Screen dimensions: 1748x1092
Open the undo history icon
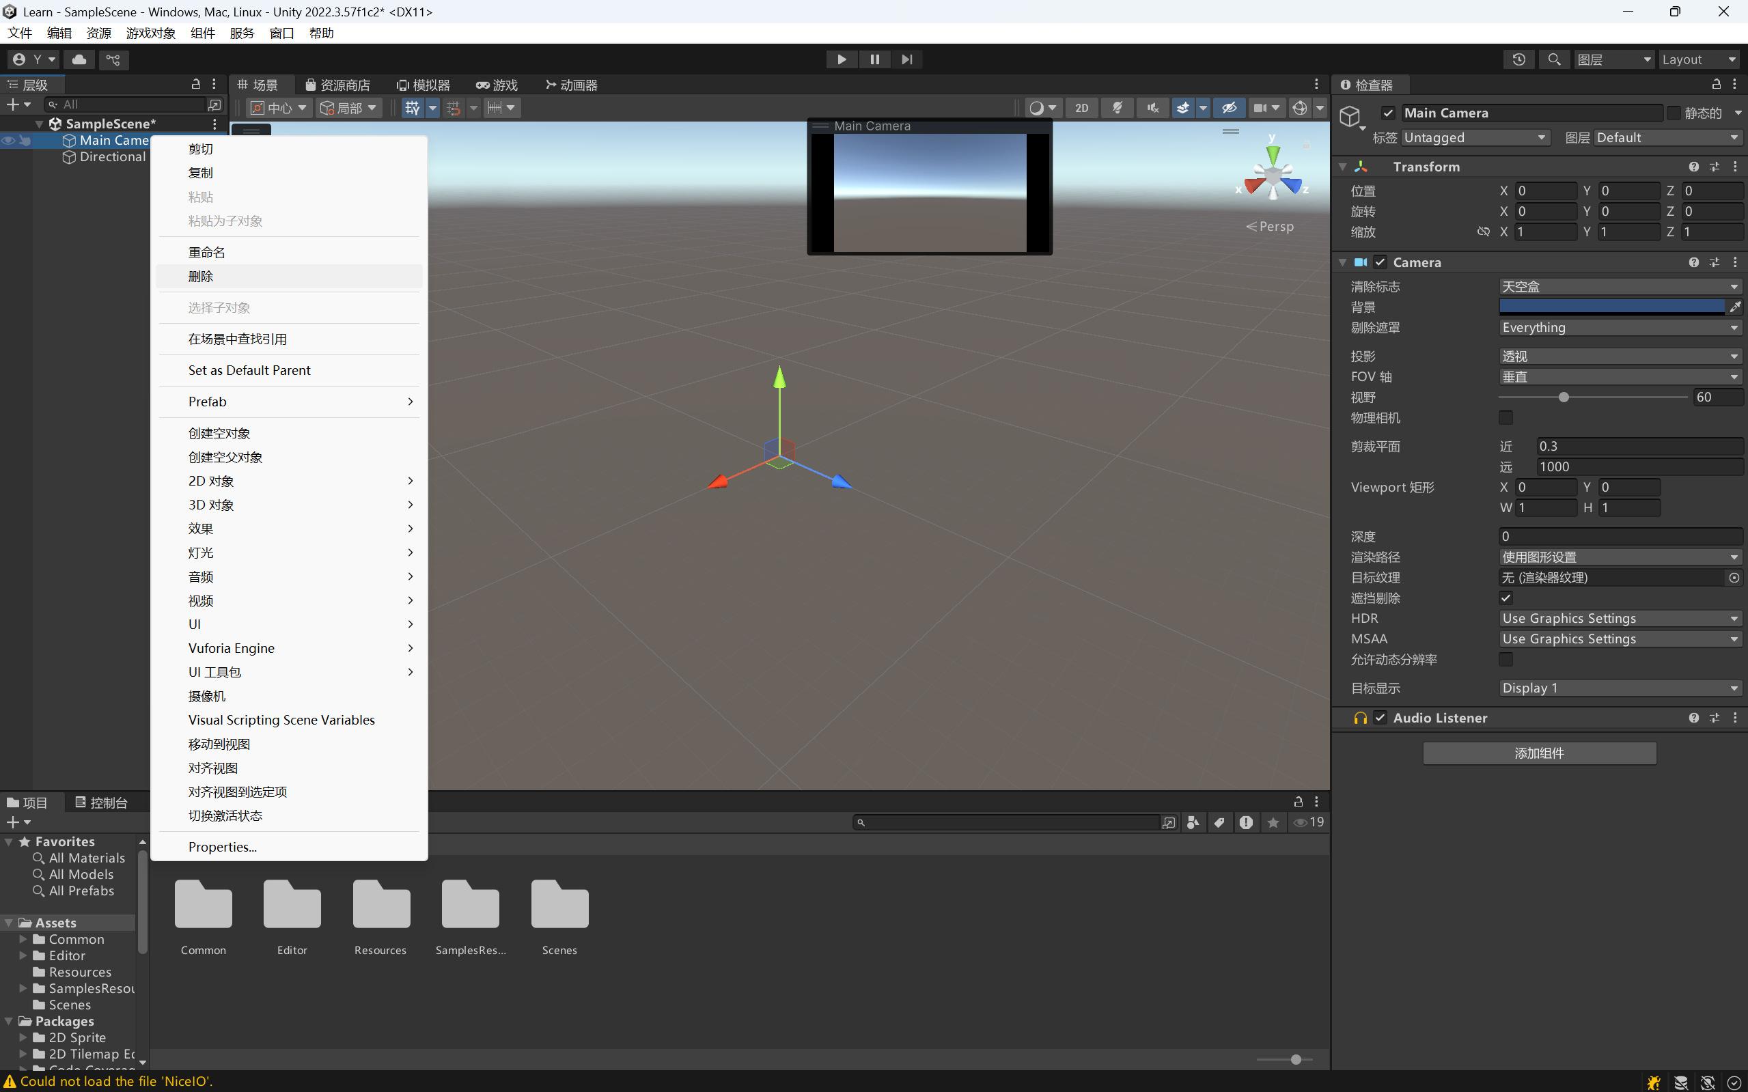pos(1519,59)
